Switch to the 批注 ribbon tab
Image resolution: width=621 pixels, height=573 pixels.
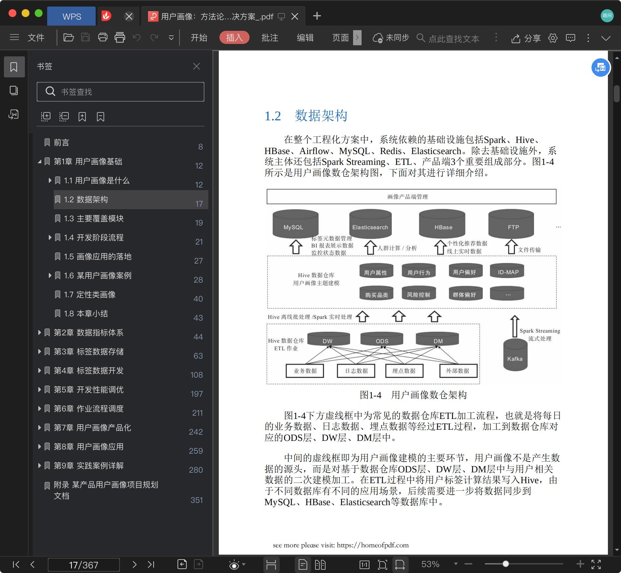[270, 38]
